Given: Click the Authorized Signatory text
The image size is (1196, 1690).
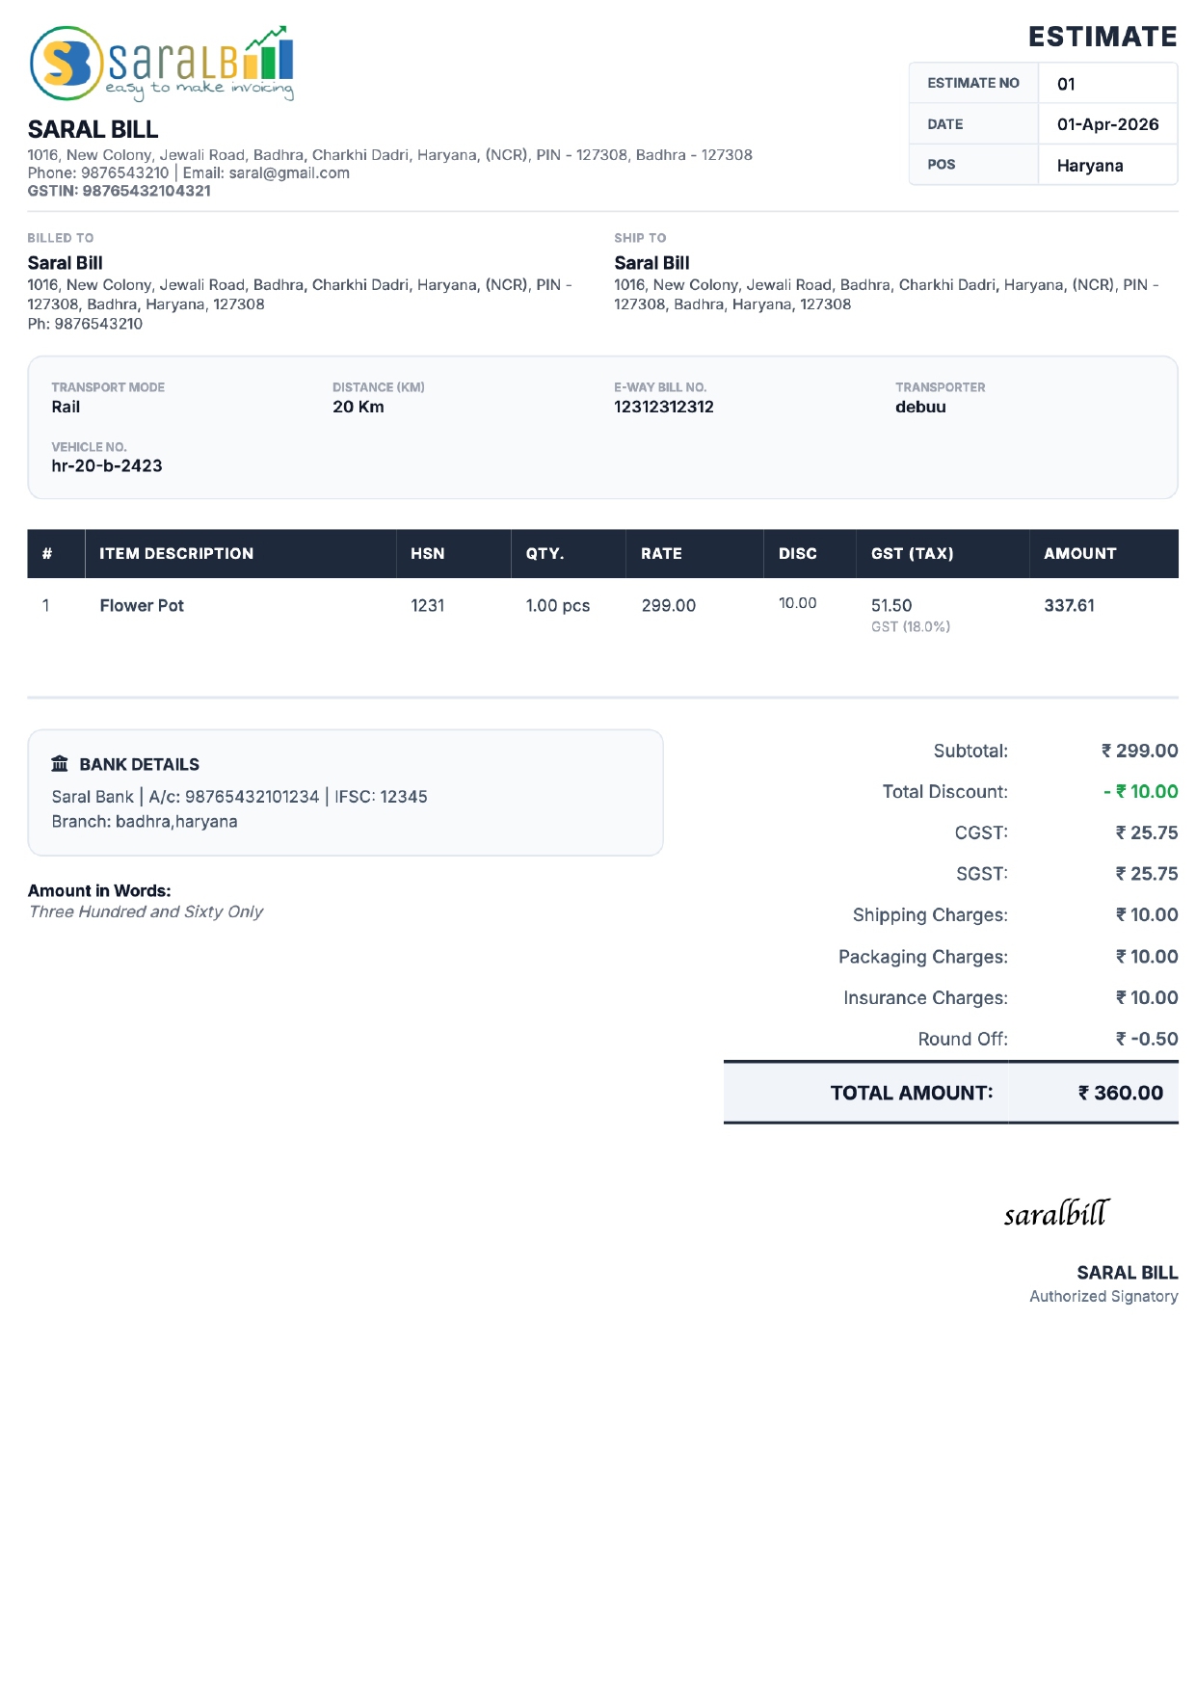Looking at the screenshot, I should [1103, 1297].
